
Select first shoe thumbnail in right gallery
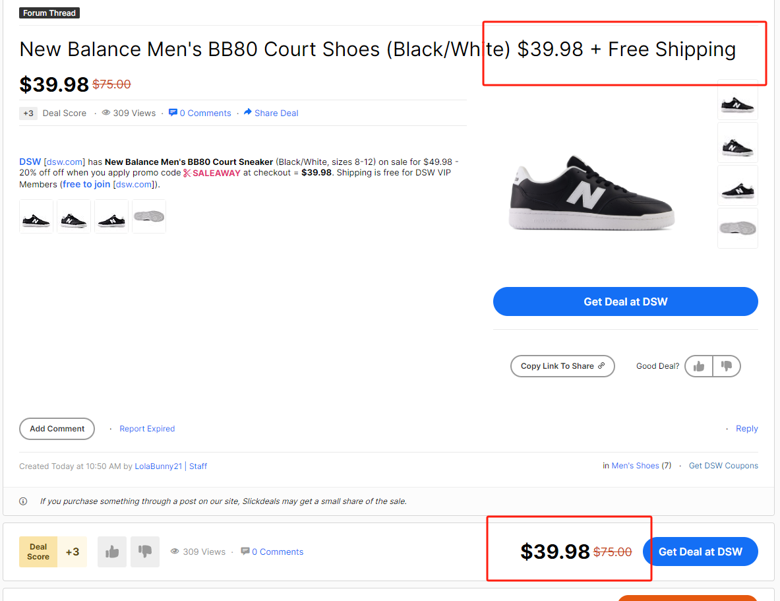click(x=737, y=100)
